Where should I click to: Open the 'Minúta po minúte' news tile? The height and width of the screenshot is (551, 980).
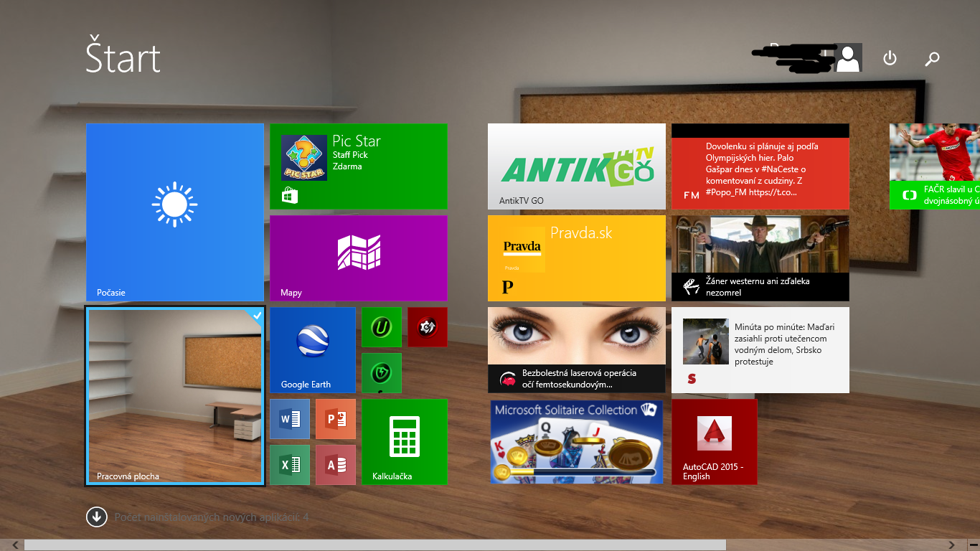coord(760,350)
